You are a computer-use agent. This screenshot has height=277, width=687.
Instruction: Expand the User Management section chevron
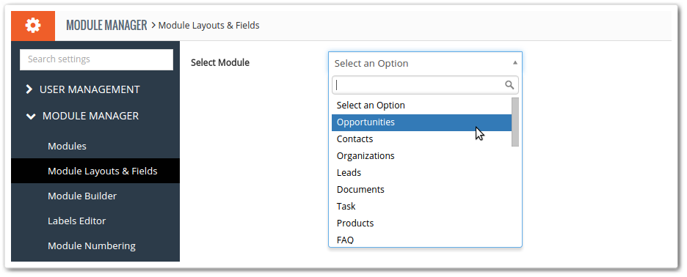point(29,89)
